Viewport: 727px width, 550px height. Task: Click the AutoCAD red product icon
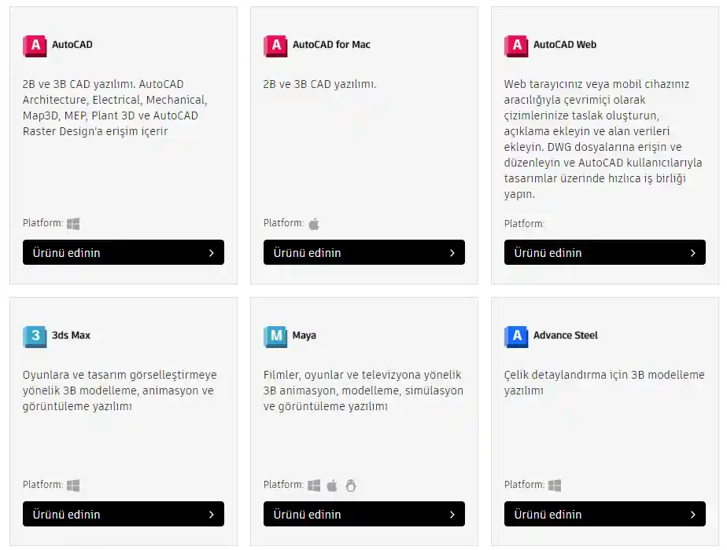(35, 46)
